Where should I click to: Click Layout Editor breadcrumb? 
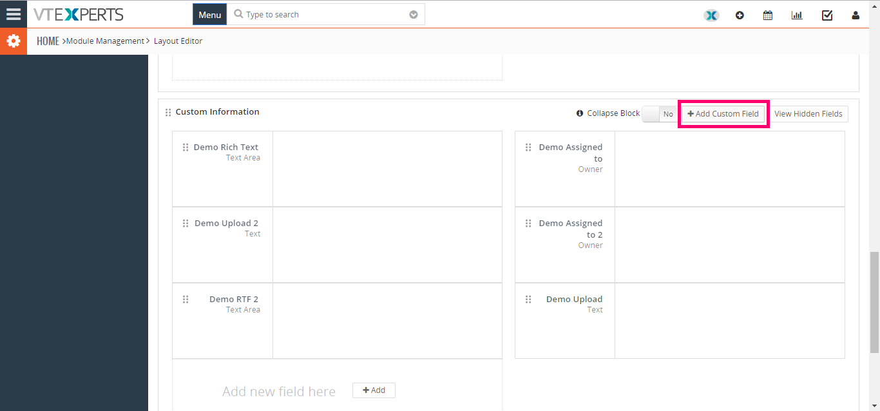(178, 41)
